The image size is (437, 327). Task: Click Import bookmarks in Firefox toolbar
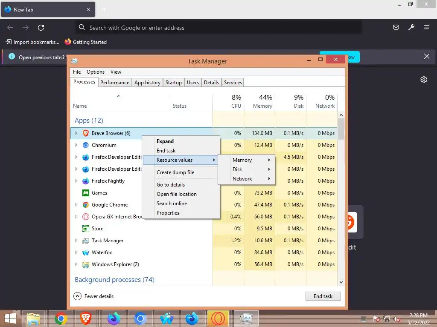point(32,42)
